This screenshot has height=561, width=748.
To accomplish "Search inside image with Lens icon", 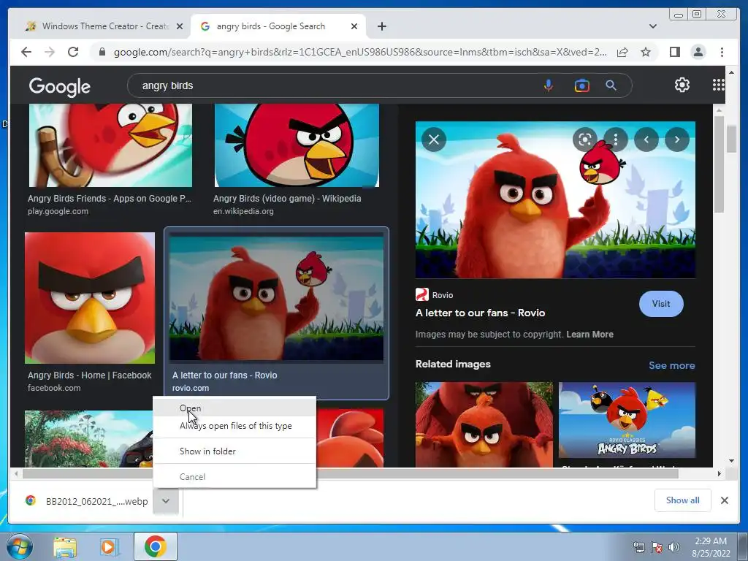I will (x=585, y=140).
